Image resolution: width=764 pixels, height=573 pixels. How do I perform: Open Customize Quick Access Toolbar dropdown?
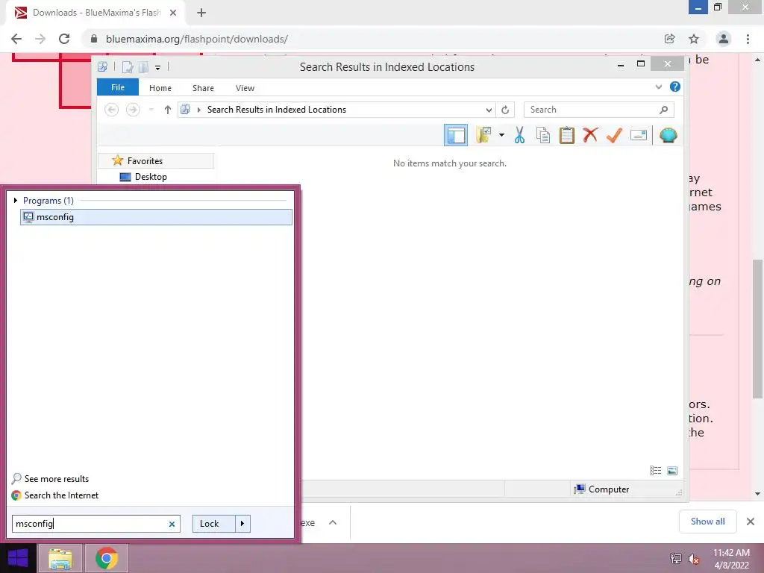[158, 68]
